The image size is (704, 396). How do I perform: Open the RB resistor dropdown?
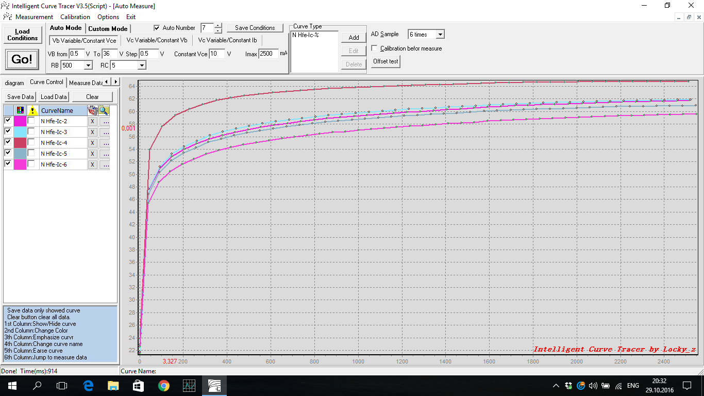[x=88, y=65]
